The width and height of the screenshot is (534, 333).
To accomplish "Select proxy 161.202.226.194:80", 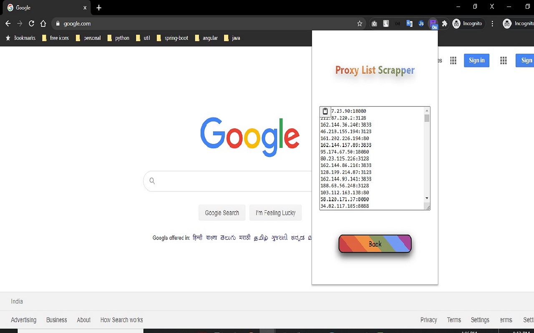I will pos(345,138).
